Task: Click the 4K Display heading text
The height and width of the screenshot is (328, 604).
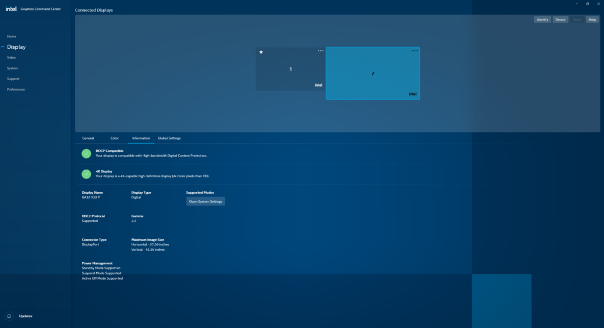Action: click(104, 171)
